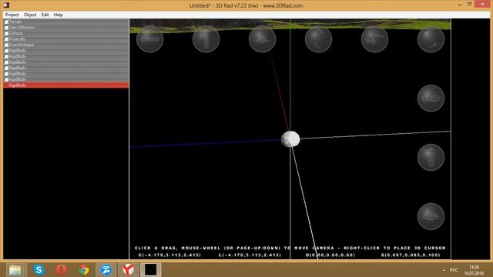
Task: Select the Cam1stPerson row in the object list
Action: pyautogui.click(x=66, y=28)
